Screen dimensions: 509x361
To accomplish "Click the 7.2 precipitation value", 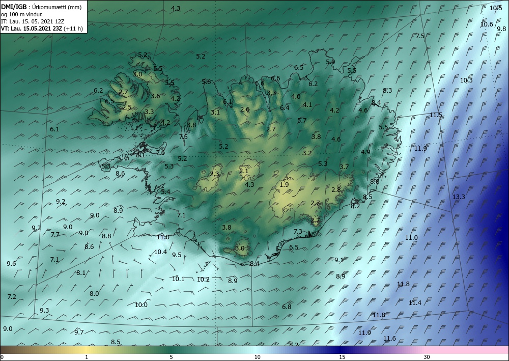I will pos(12,296).
